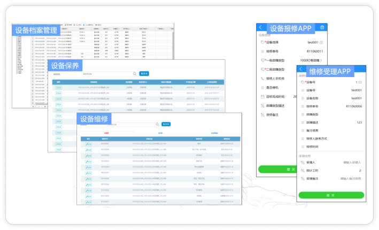This screenshot has width=379, height=230.
Task: Tap sliders icon beside 报修备注
Action: pos(262,114)
